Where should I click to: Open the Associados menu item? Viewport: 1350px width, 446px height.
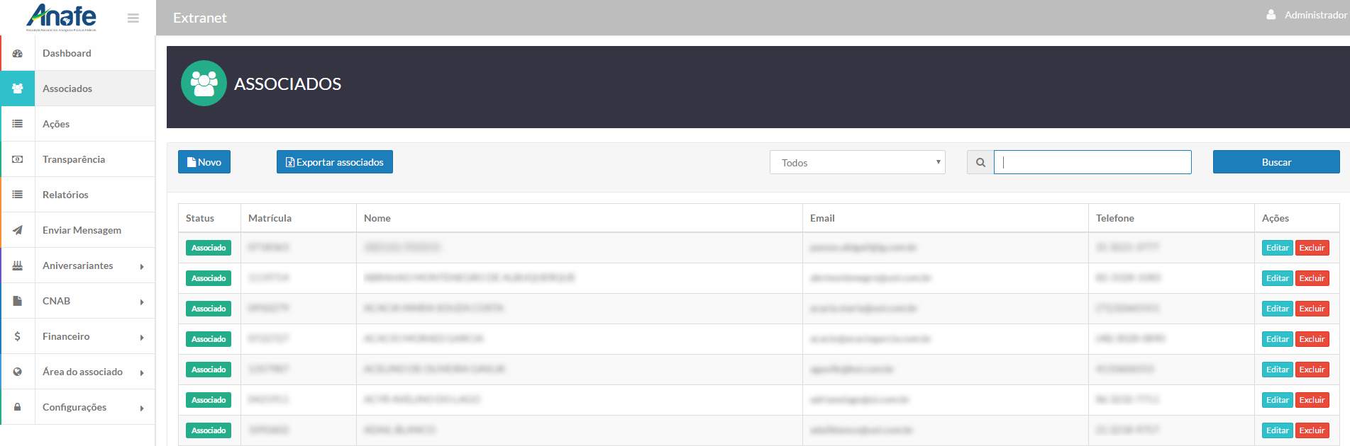[78, 88]
